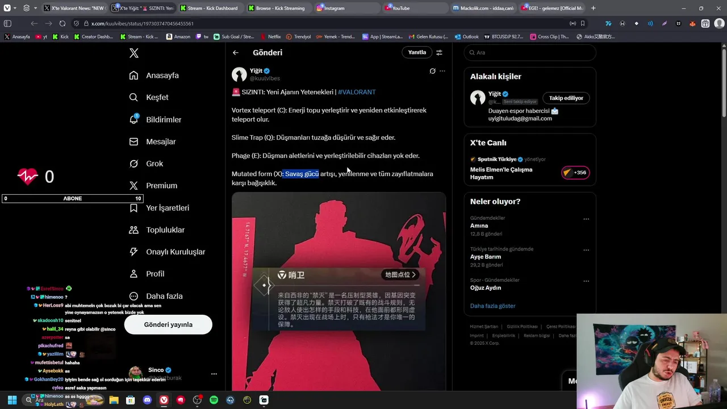Open Mesajlar in the sidebar

pyautogui.click(x=152, y=141)
